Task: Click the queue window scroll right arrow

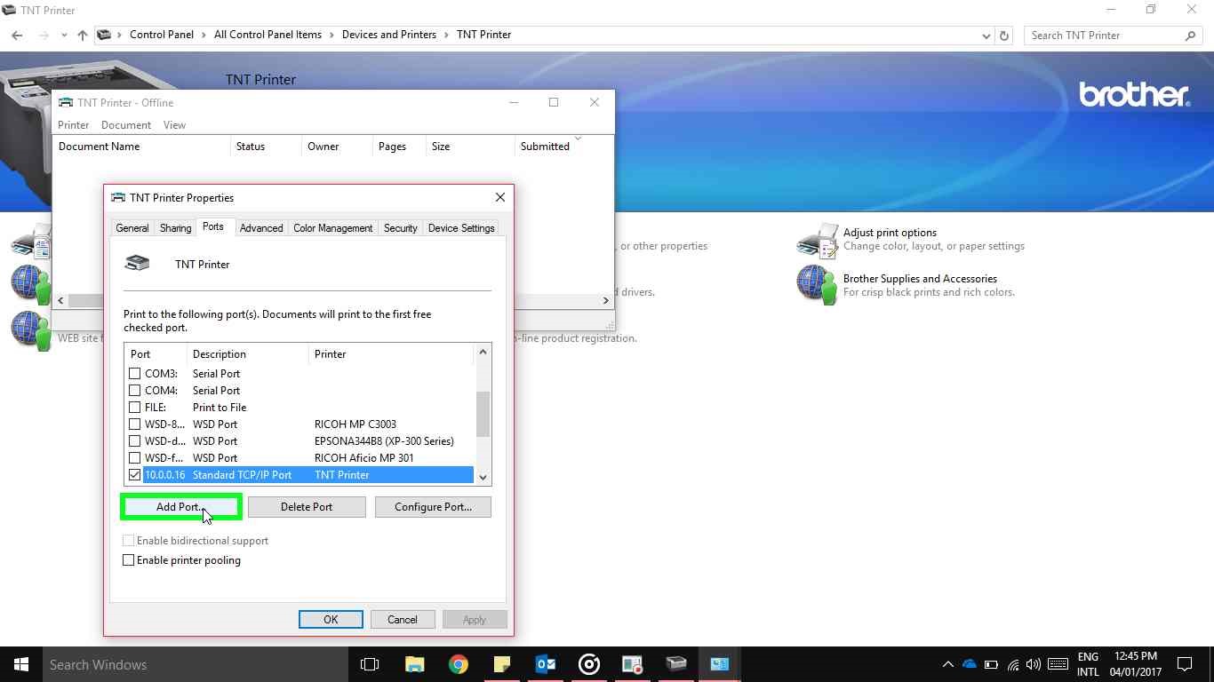Action: pos(606,301)
